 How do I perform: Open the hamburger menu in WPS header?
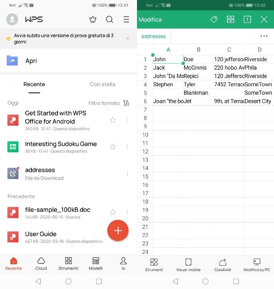tap(126, 19)
